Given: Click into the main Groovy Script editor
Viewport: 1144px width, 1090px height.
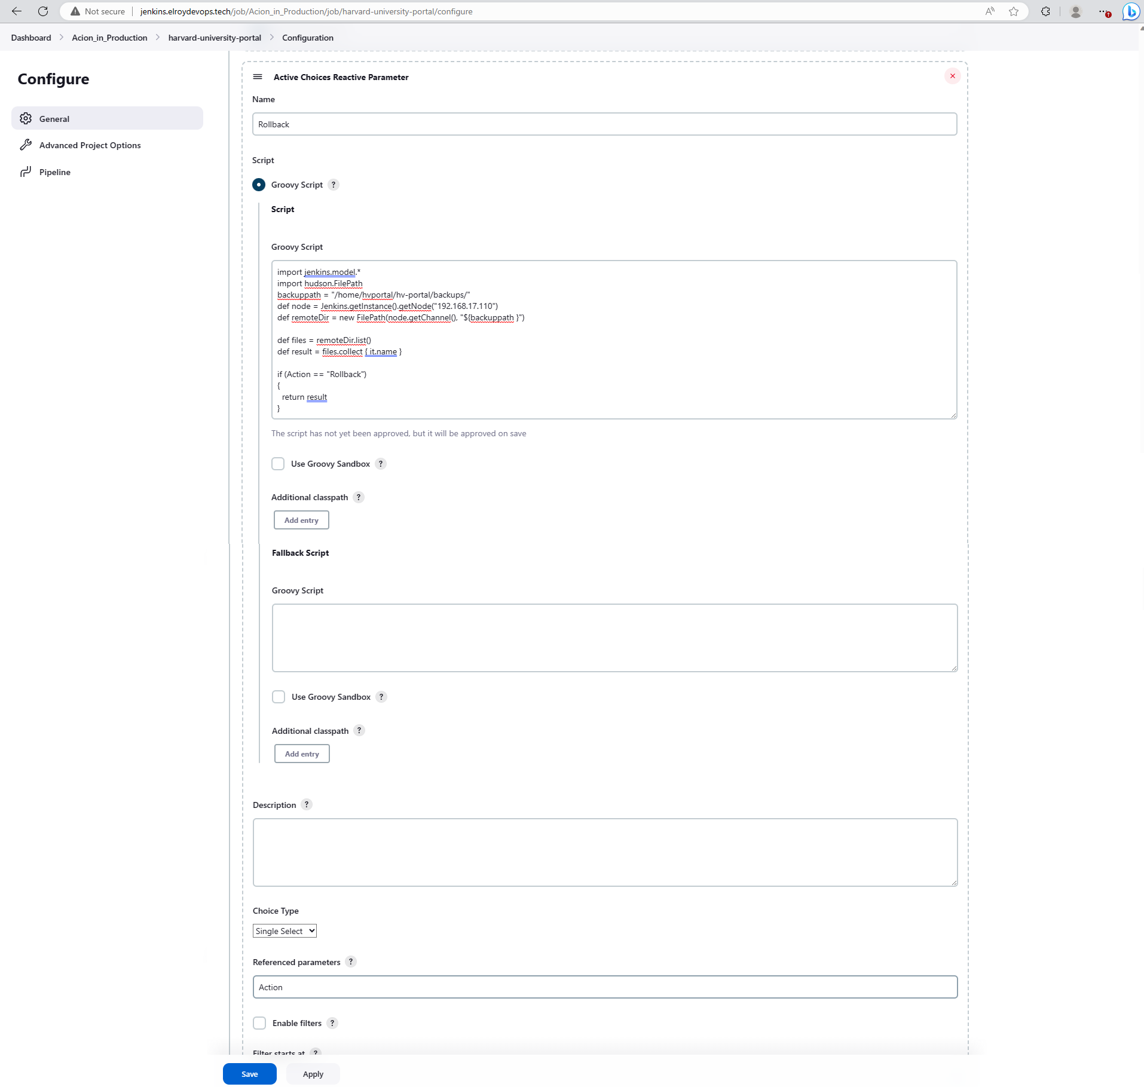Looking at the screenshot, I should coord(614,339).
